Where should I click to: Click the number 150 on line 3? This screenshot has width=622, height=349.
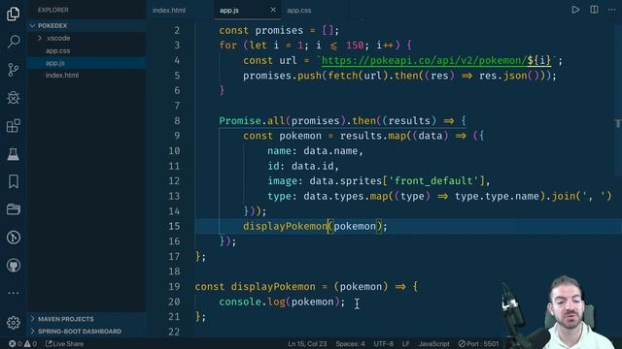pos(355,46)
